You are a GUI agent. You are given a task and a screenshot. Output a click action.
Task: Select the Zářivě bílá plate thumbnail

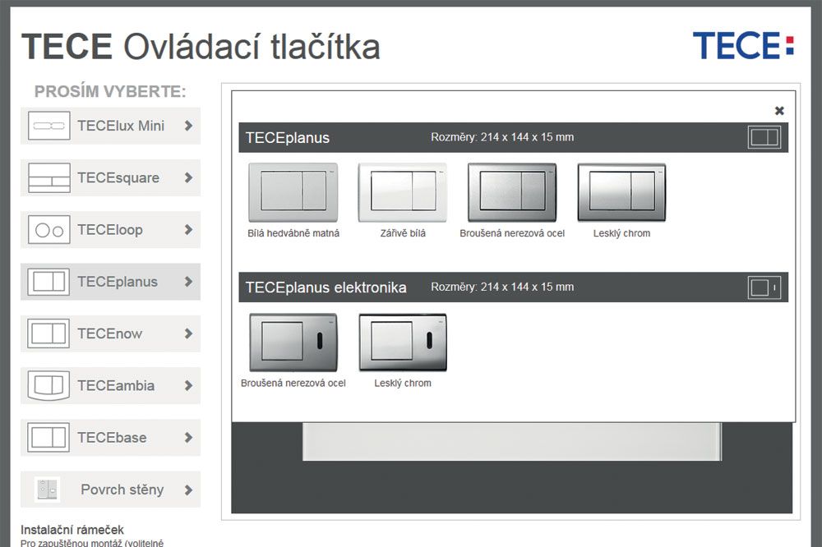click(x=403, y=192)
